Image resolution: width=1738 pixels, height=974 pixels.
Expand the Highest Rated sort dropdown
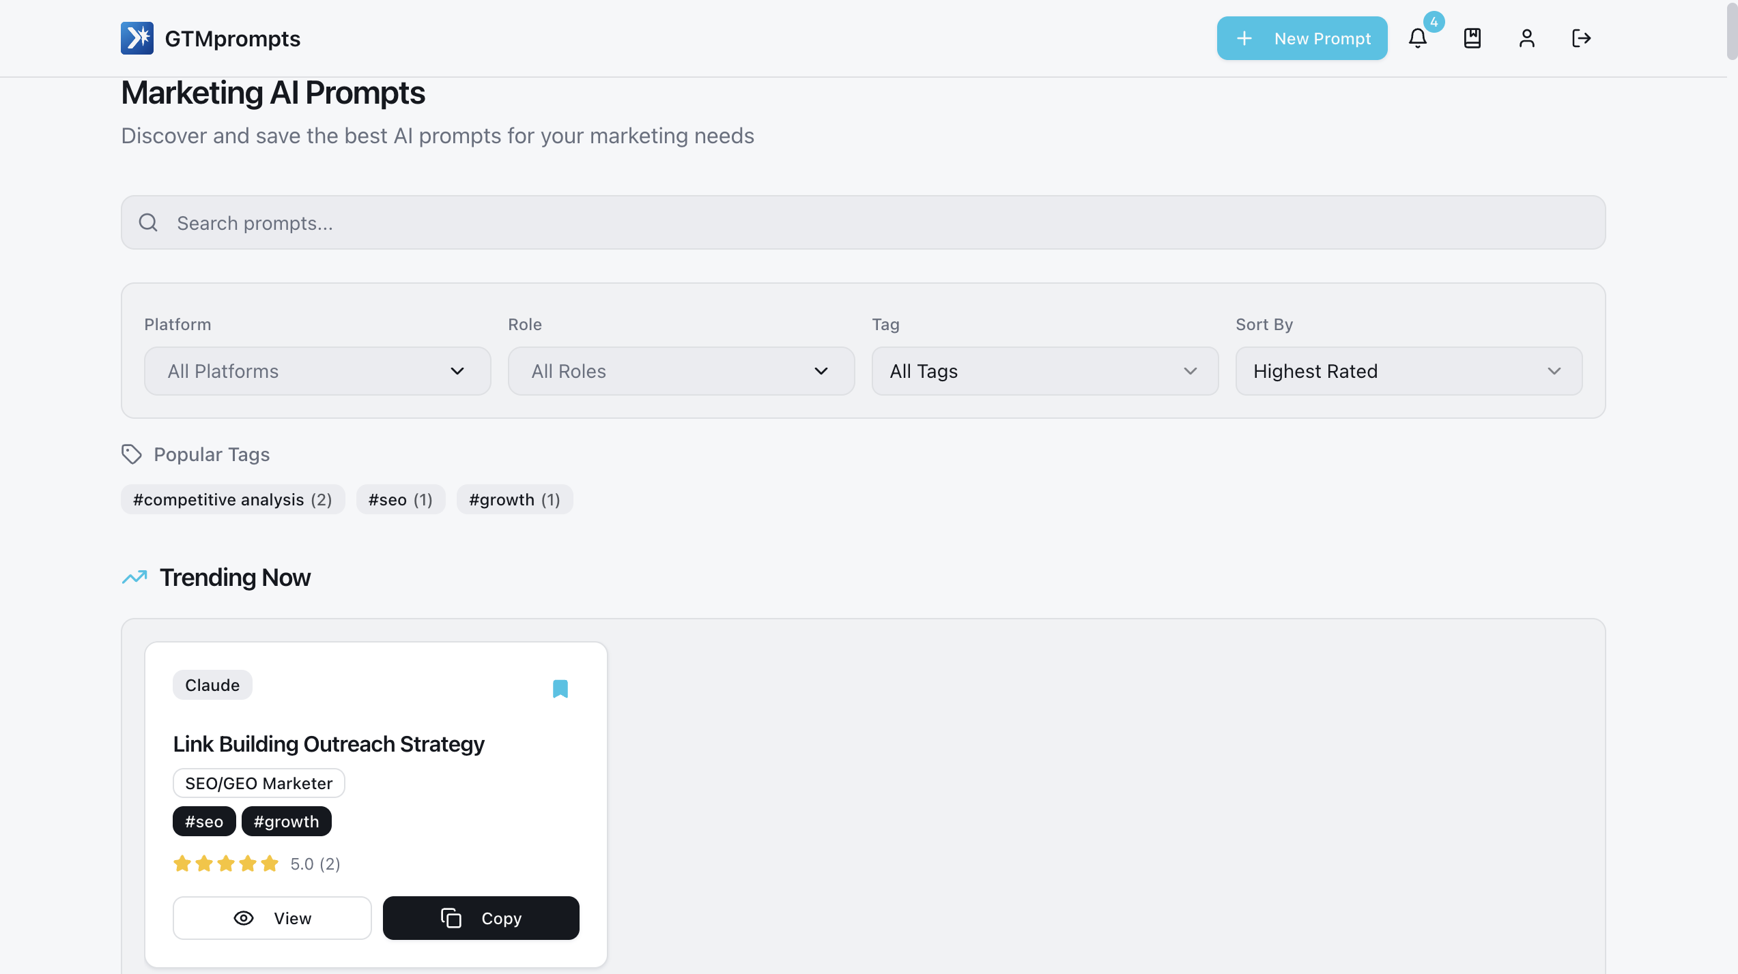tap(1408, 371)
